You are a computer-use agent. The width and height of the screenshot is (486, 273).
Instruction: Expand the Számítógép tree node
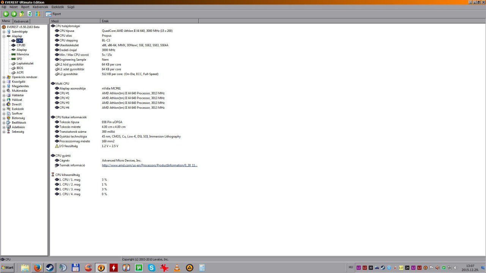coord(4,31)
